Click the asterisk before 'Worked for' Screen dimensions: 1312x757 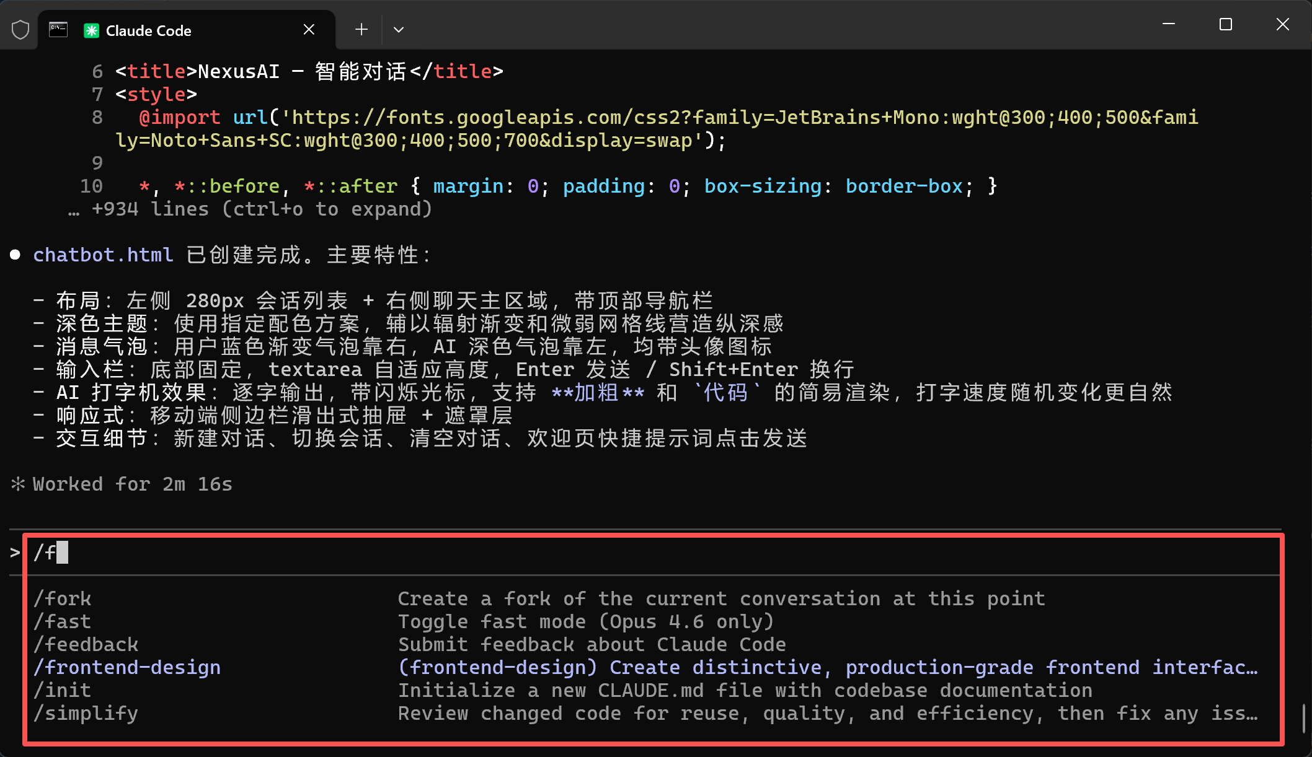point(17,484)
